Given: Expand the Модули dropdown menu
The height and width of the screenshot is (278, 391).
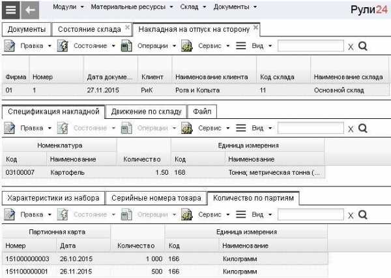Looking at the screenshot, I should (68, 7).
